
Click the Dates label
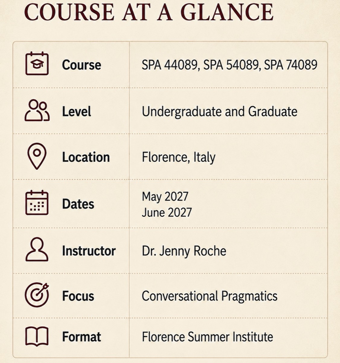pos(78,204)
